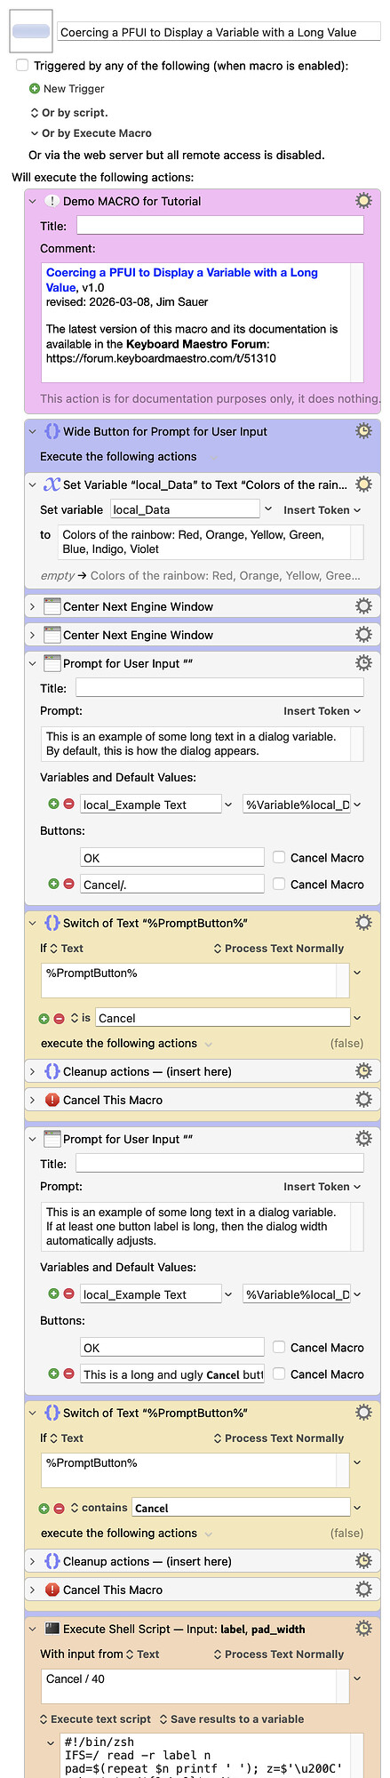Edit the macro name field 'Coercing a PFUI'
The height and width of the screenshot is (1778, 390).
pyautogui.click(x=219, y=32)
